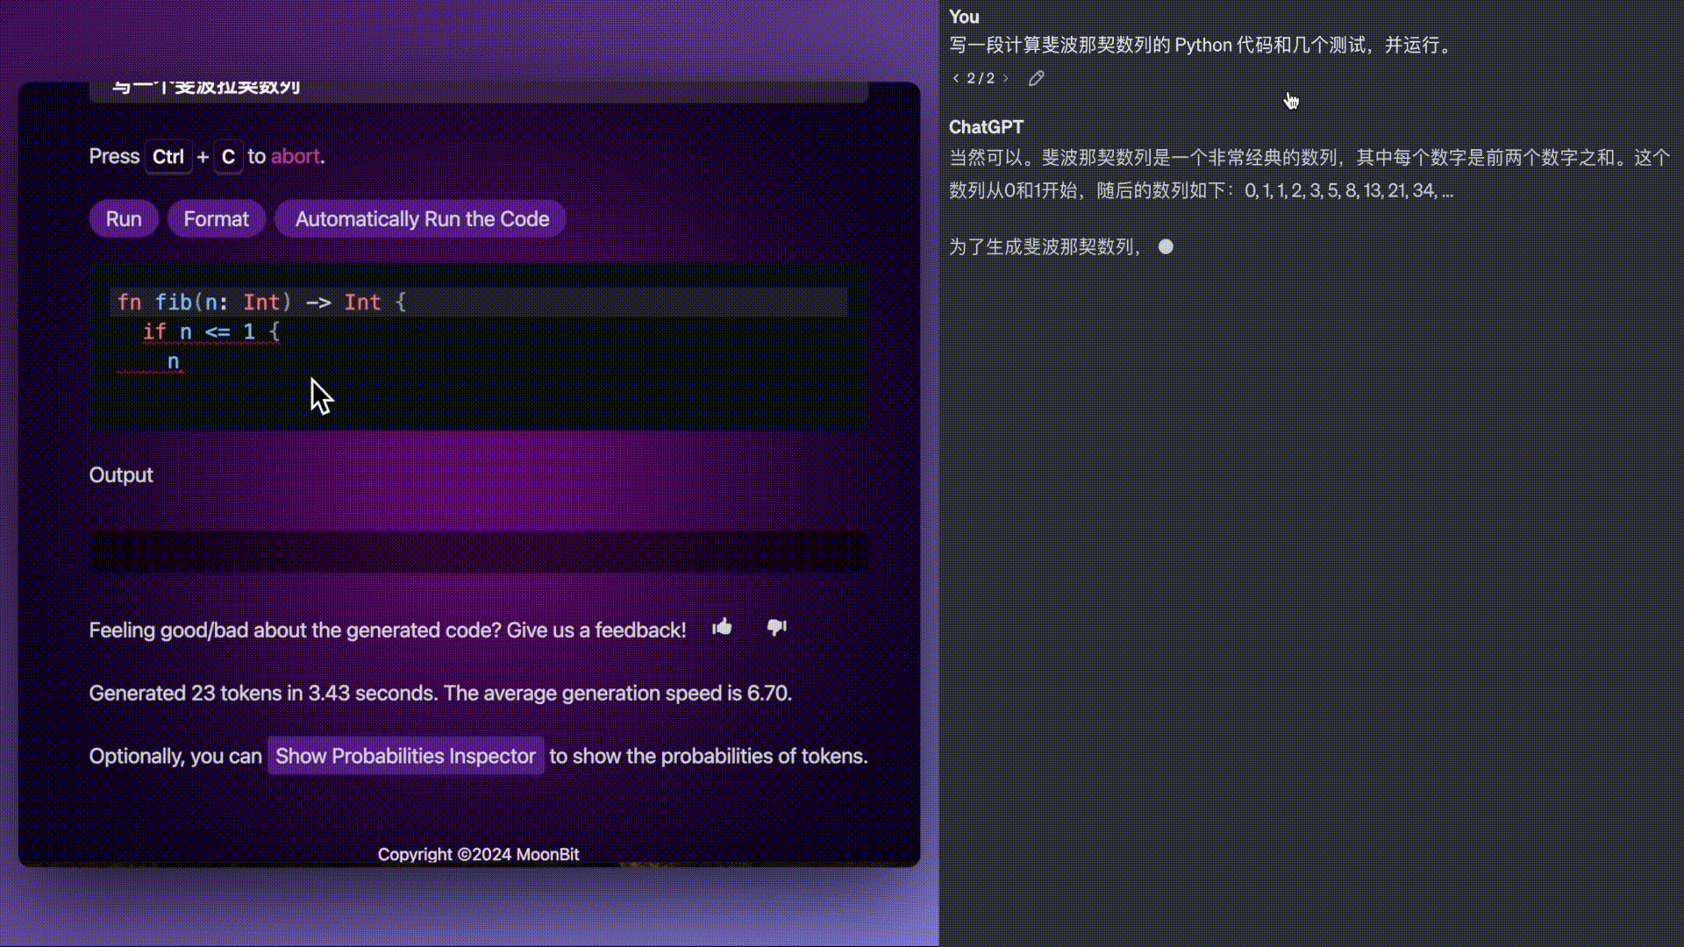
Task: Click the white streaming response dot
Action: 1166,246
